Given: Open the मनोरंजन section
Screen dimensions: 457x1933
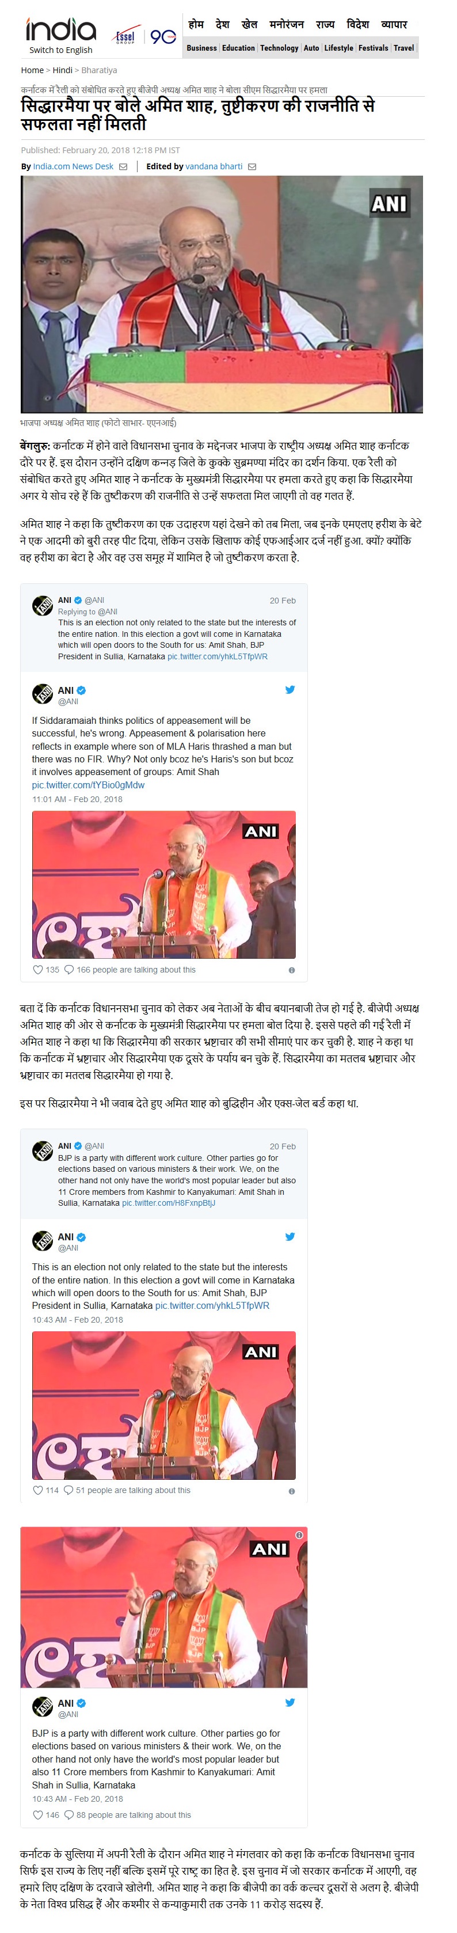Looking at the screenshot, I should pos(287,24).
